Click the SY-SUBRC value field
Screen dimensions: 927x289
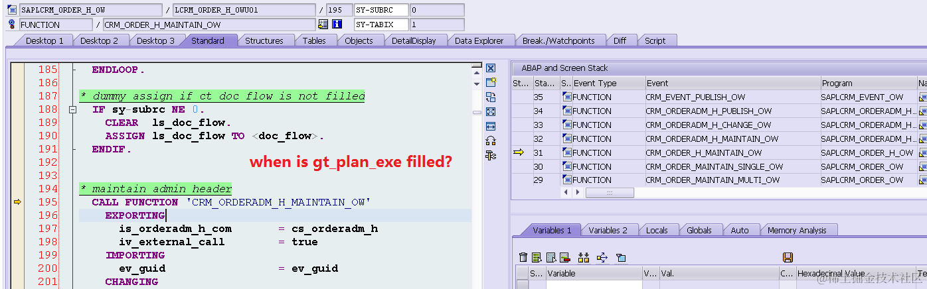pyautogui.click(x=436, y=10)
